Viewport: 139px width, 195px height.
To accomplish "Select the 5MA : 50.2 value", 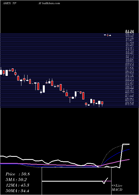I will click(x=16, y=180).
